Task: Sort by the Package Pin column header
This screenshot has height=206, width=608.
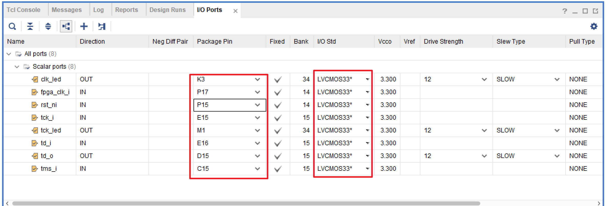Action: [x=215, y=41]
